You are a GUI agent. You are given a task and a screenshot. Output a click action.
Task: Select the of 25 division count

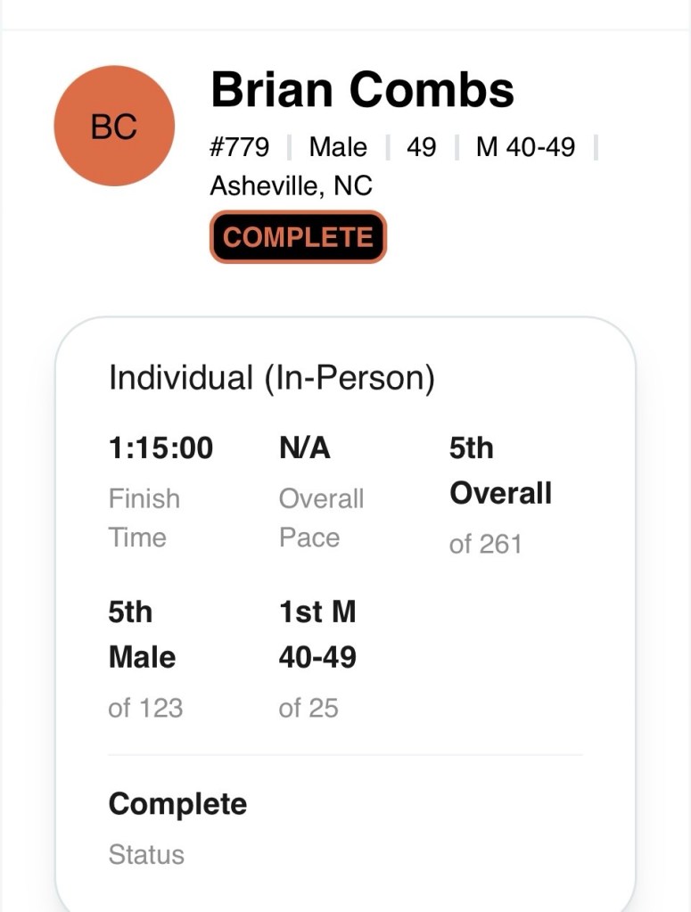click(308, 709)
